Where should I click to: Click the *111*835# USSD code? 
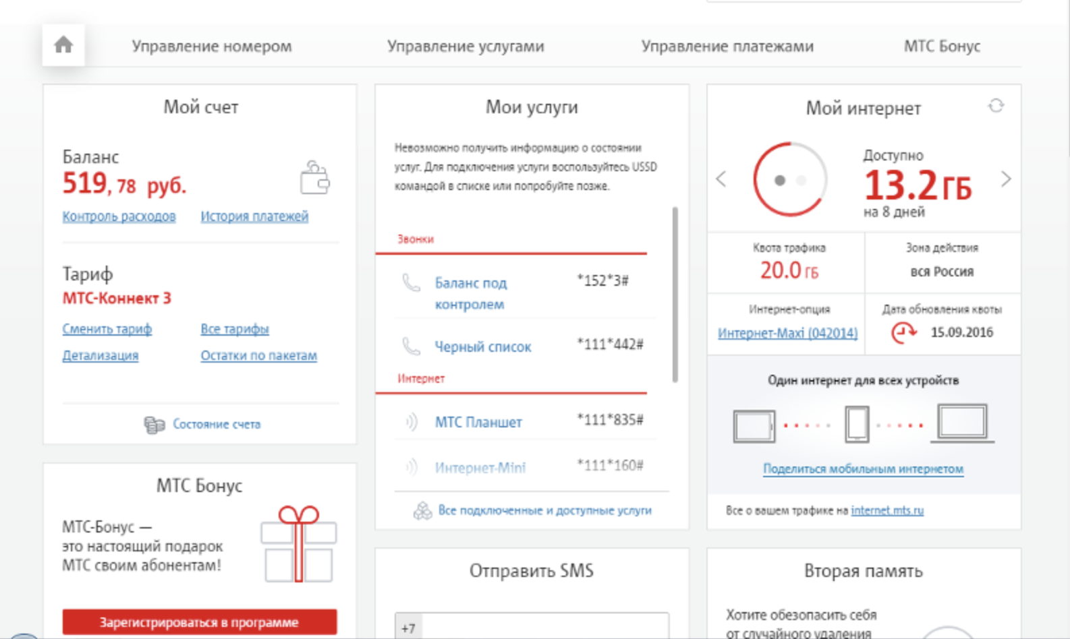point(611,420)
